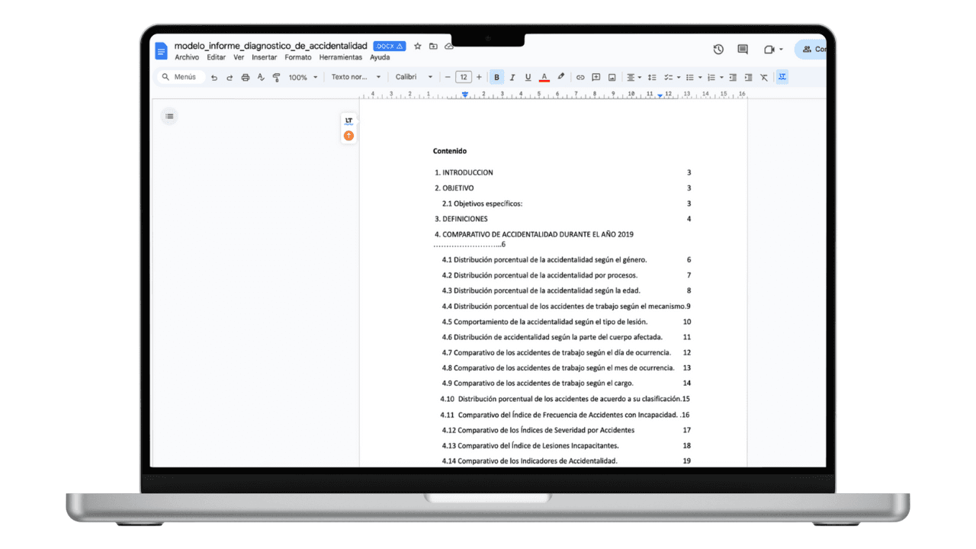Add a comment via the toolbar icon
Viewport: 976px width, 549px height.
coord(596,76)
